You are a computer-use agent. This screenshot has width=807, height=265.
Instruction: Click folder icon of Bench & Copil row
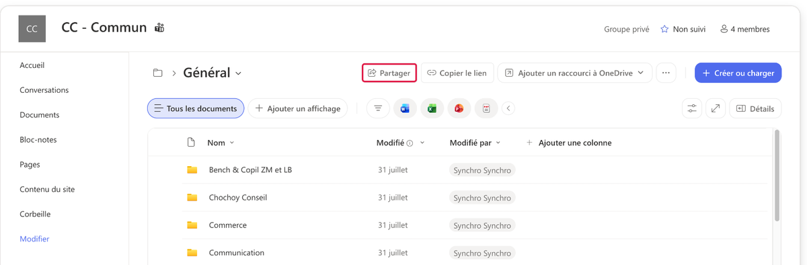pyautogui.click(x=192, y=170)
